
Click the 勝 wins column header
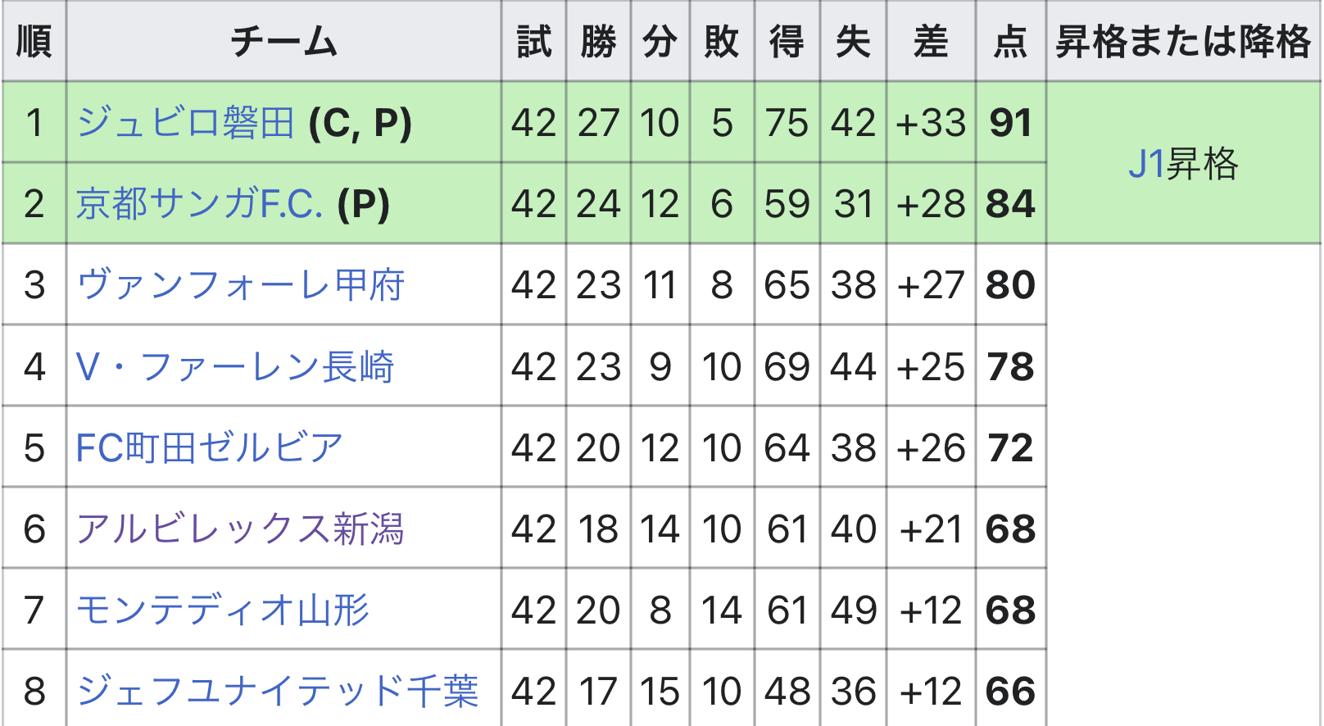tap(598, 41)
